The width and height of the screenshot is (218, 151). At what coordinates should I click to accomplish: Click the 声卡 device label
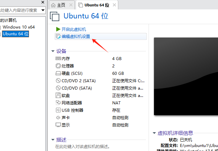tap(66, 118)
